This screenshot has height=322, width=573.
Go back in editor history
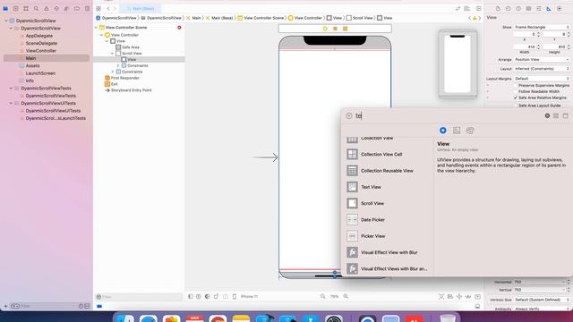[x=108, y=8]
